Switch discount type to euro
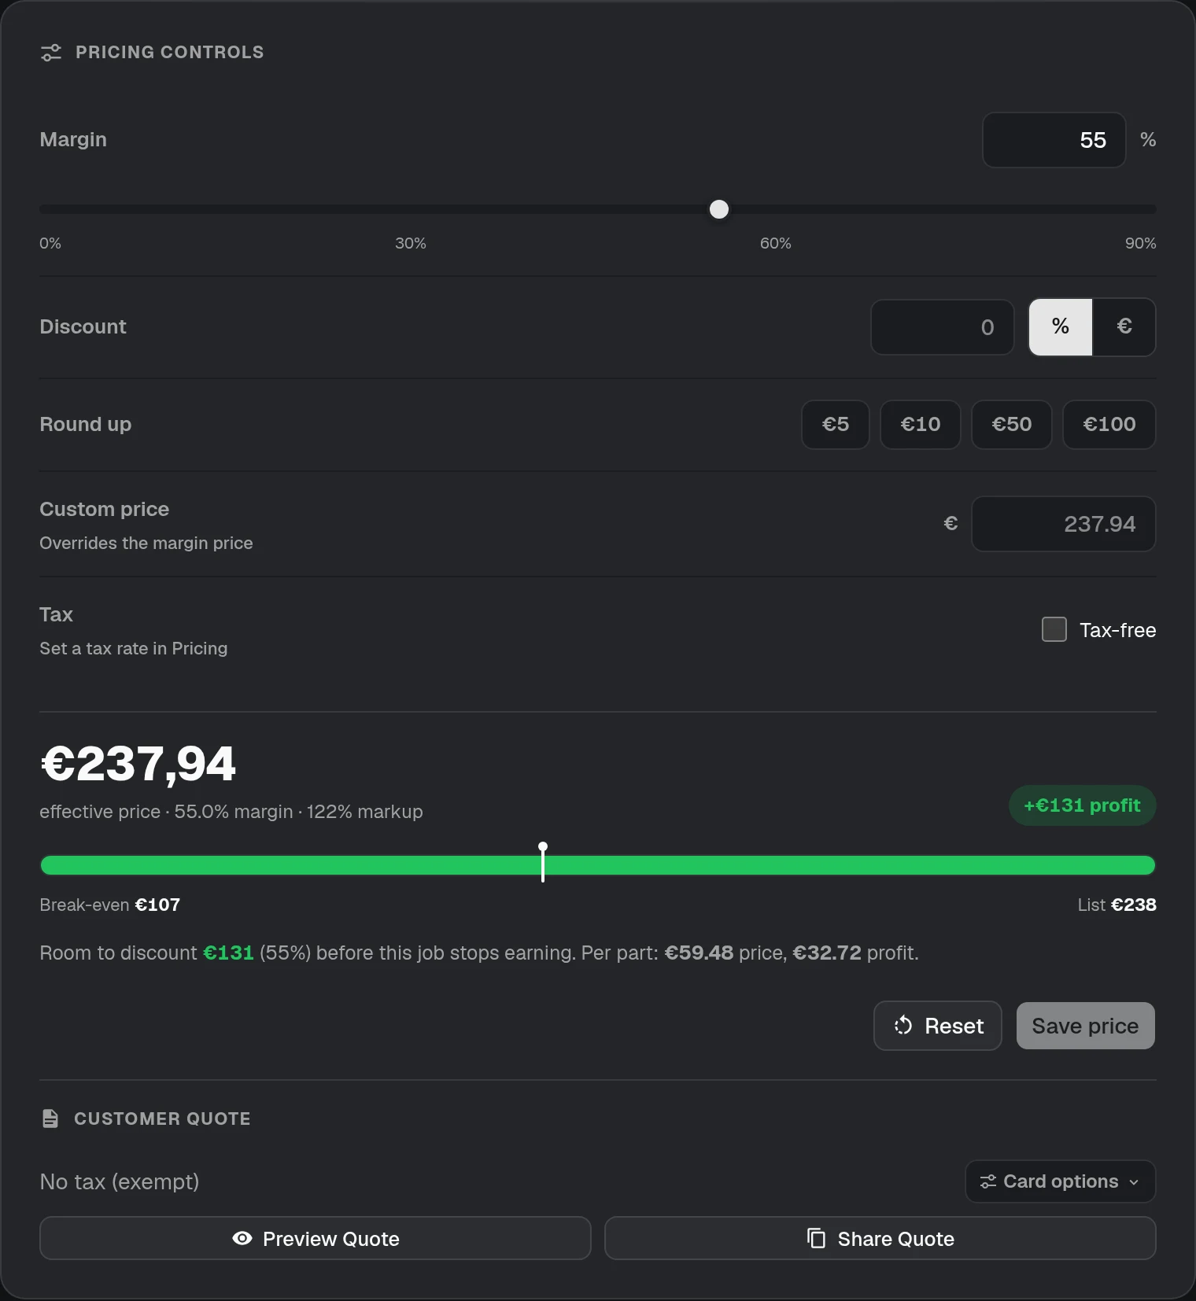The height and width of the screenshot is (1301, 1196). pyautogui.click(x=1124, y=326)
